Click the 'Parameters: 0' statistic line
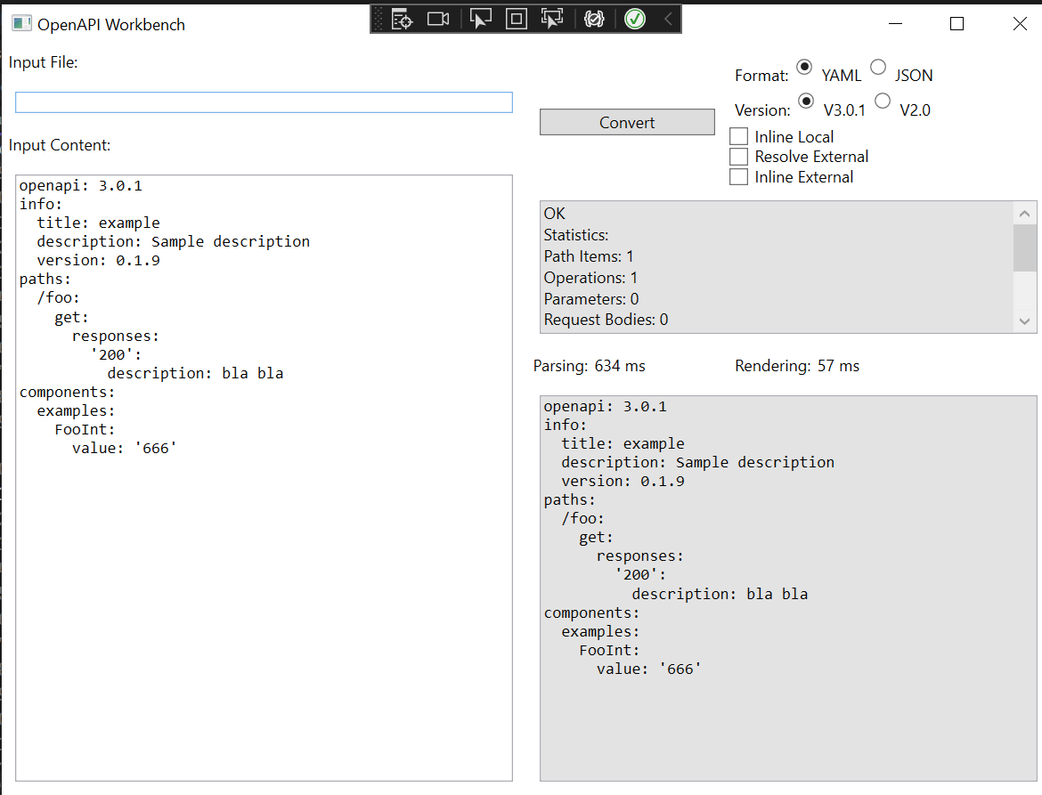The image size is (1042, 795). pos(591,299)
